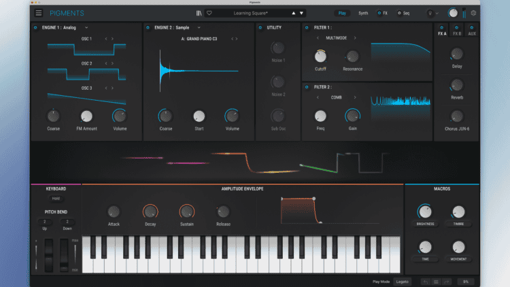Select the AUX tab

click(472, 33)
